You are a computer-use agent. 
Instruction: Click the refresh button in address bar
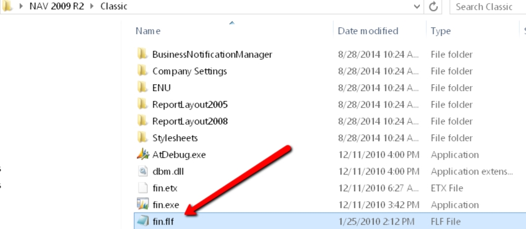click(434, 7)
